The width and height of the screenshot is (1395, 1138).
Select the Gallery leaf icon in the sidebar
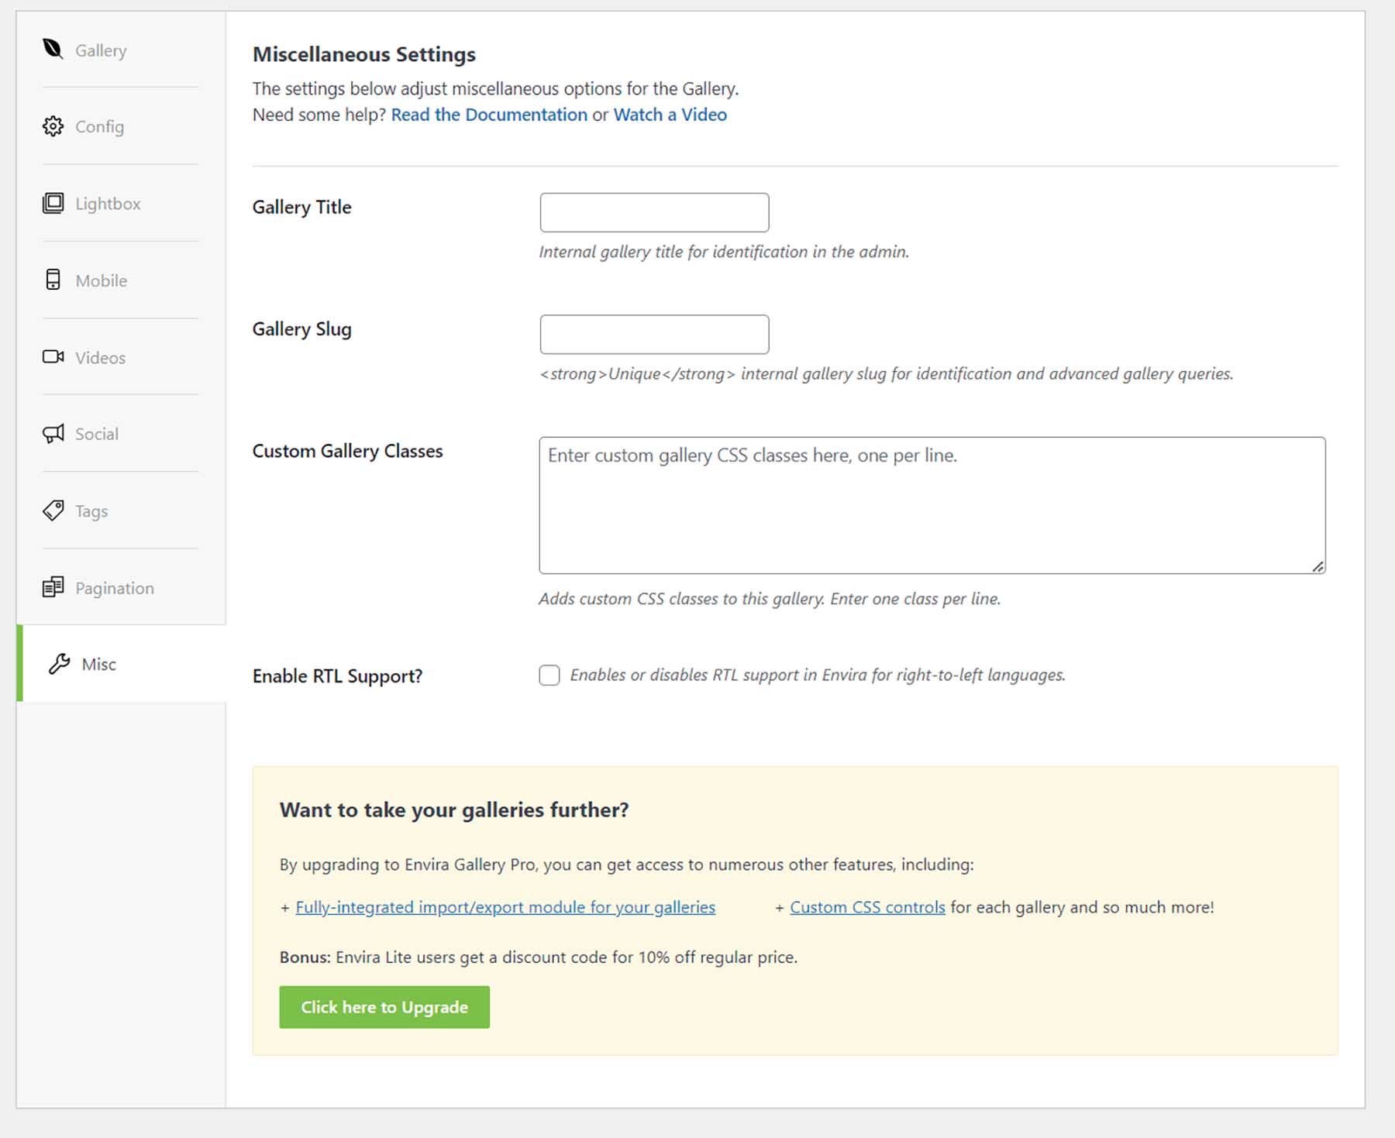[x=52, y=50]
